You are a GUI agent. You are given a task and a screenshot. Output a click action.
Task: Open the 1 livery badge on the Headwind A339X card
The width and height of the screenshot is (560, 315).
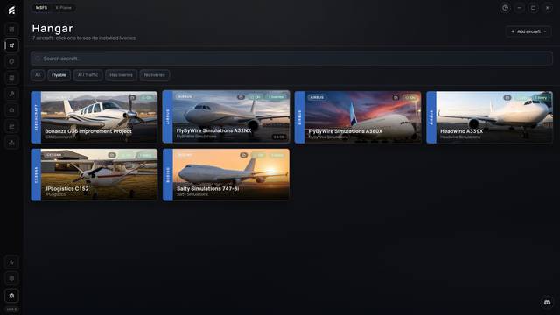click(541, 97)
